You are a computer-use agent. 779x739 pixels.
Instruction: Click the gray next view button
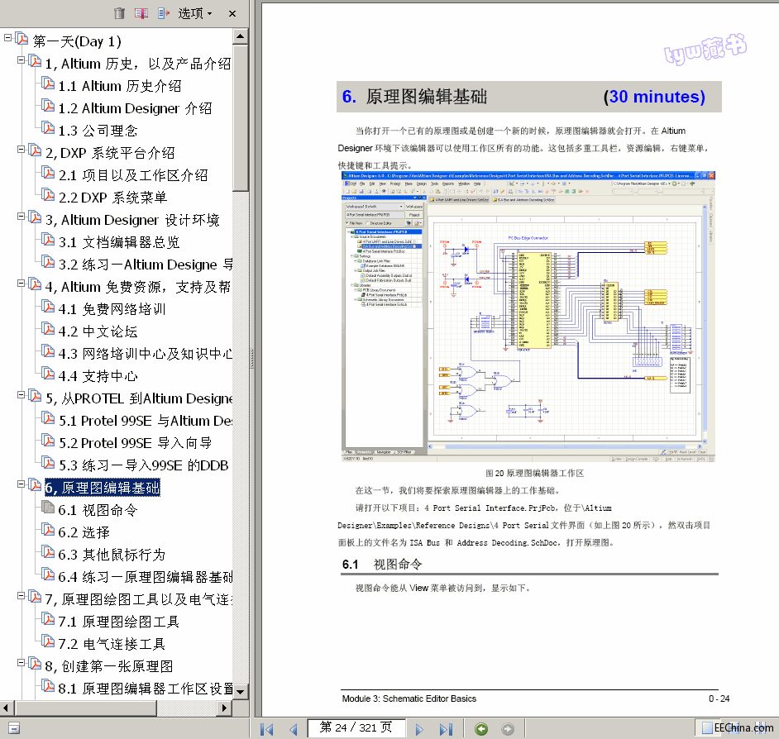click(508, 729)
